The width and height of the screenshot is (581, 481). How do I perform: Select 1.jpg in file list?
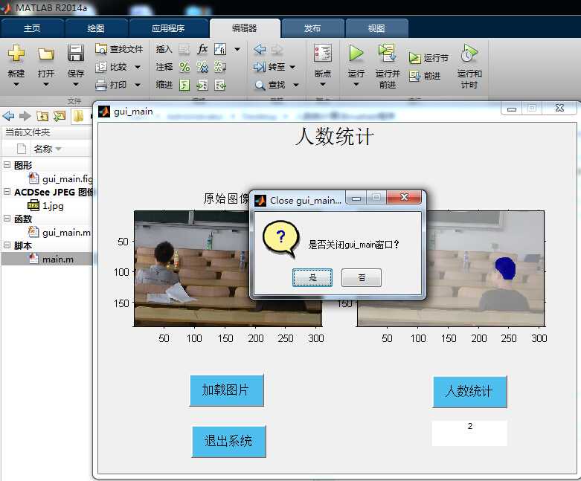click(x=46, y=205)
